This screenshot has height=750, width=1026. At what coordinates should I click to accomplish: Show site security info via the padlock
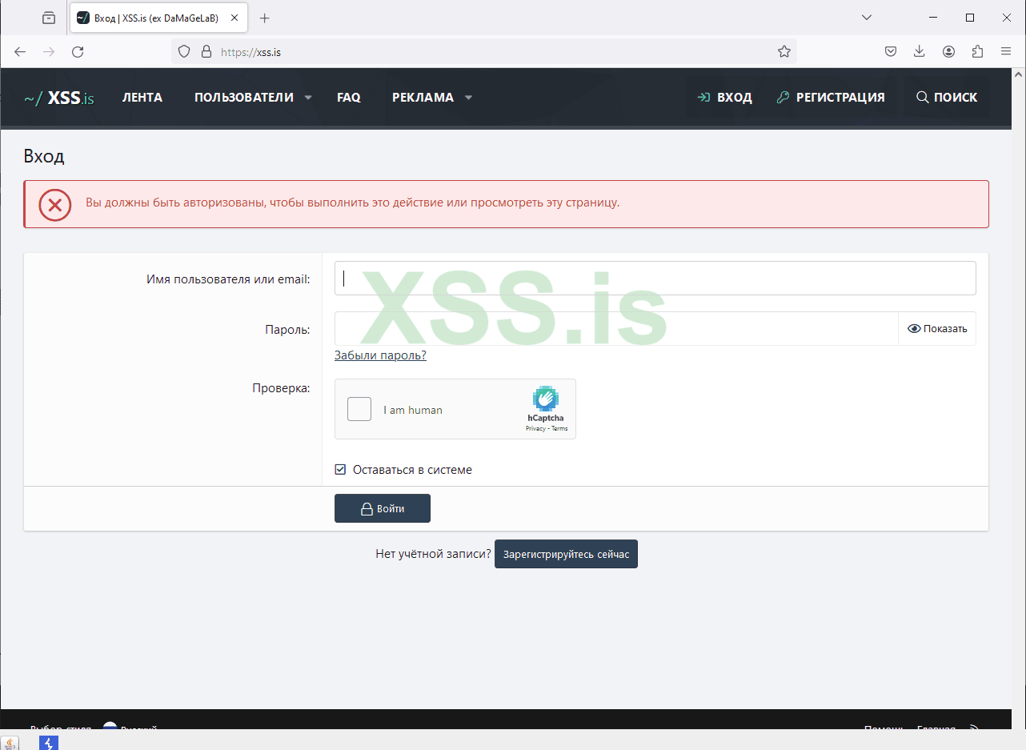[206, 51]
